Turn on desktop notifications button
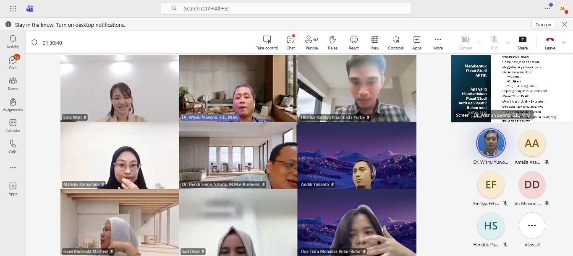Viewport: 573px width, 256px height. tap(543, 25)
